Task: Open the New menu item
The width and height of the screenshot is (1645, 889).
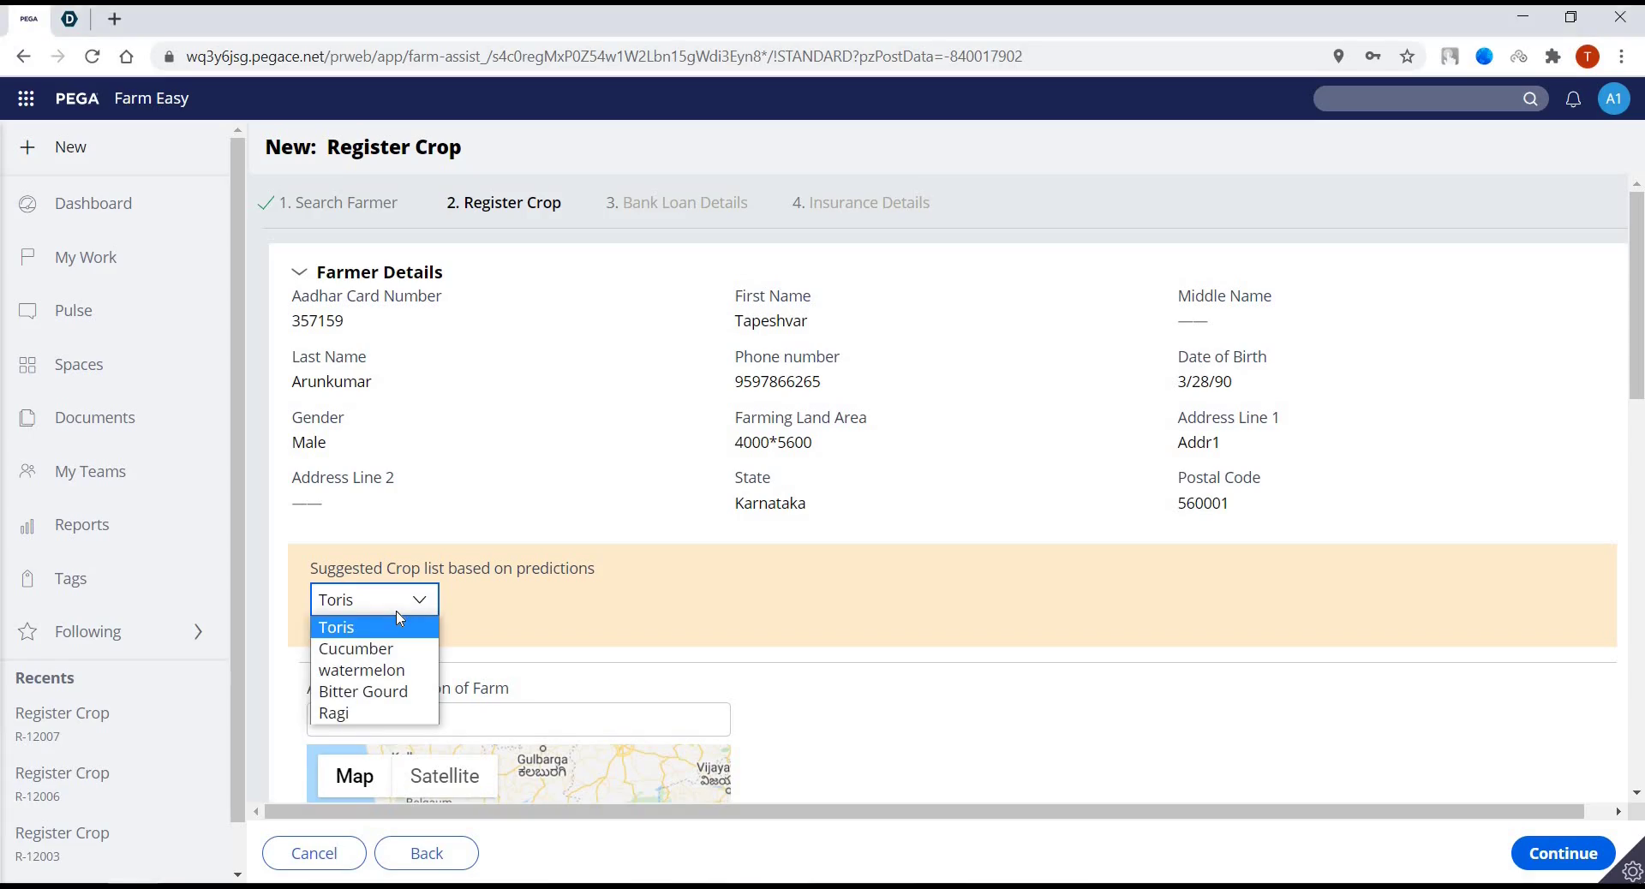Action: tap(70, 147)
